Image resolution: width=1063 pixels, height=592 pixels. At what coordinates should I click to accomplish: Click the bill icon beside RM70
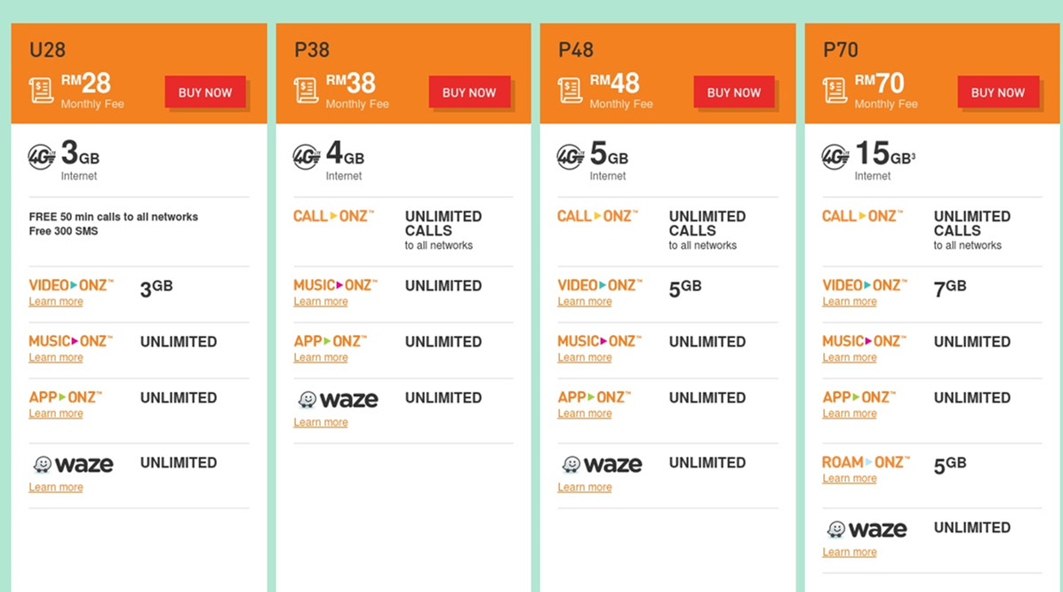tap(835, 90)
